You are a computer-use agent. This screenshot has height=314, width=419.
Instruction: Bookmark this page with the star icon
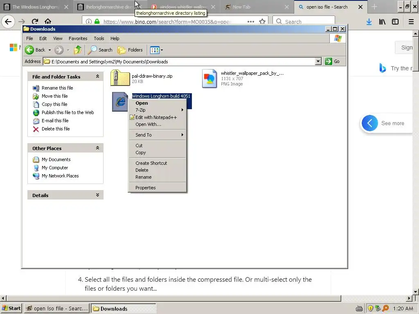[262, 21]
